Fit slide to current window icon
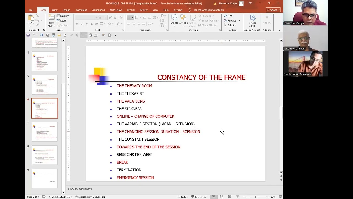The width and height of the screenshot is (353, 199). [x=280, y=197]
